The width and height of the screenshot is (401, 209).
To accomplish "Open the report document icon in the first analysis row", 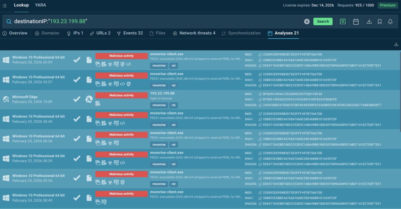I will coord(89,60).
